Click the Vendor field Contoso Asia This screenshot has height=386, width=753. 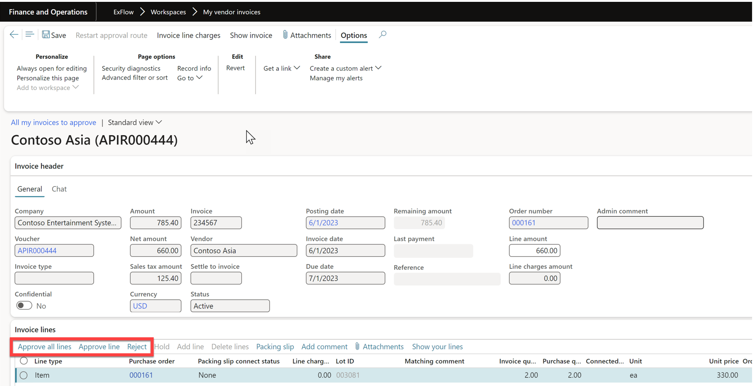(x=244, y=250)
